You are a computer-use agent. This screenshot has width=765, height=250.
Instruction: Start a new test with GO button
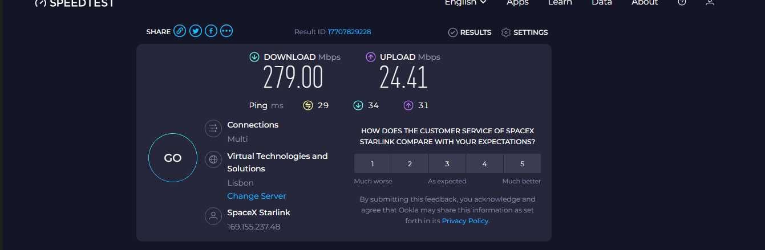[x=173, y=158]
